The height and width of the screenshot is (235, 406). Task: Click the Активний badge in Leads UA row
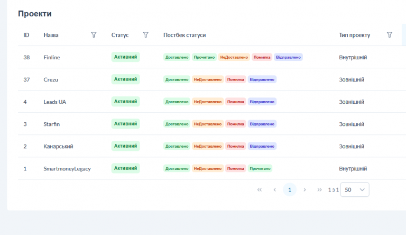click(126, 102)
